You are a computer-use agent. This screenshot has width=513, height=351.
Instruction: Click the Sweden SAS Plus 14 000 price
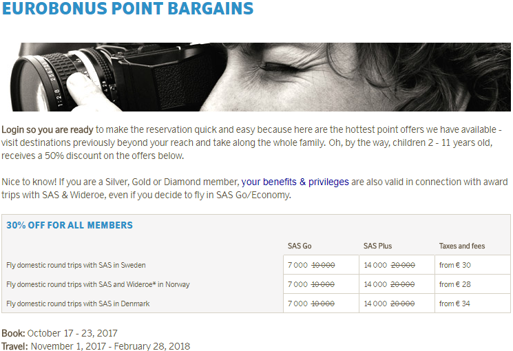[x=375, y=265]
